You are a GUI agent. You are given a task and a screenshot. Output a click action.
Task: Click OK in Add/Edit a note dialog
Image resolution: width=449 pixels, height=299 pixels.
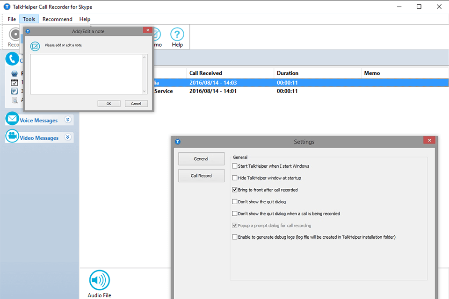click(x=109, y=104)
